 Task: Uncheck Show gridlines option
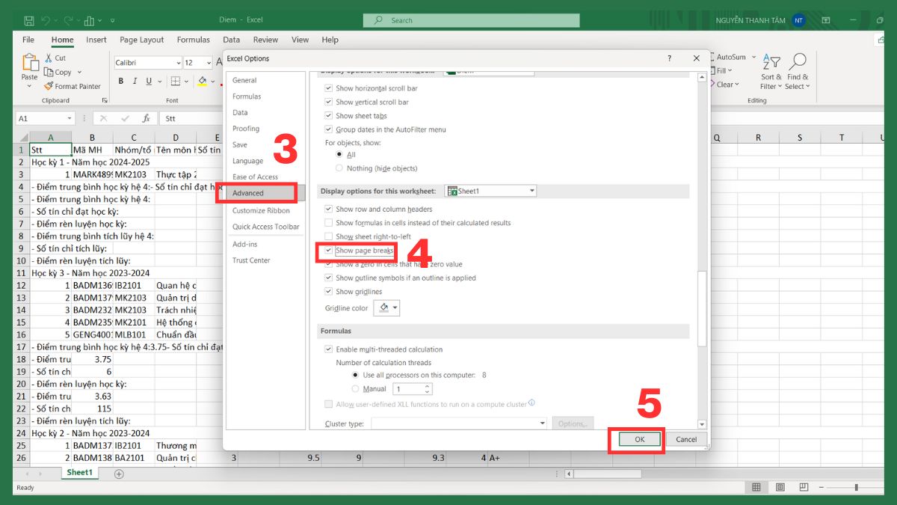click(328, 291)
